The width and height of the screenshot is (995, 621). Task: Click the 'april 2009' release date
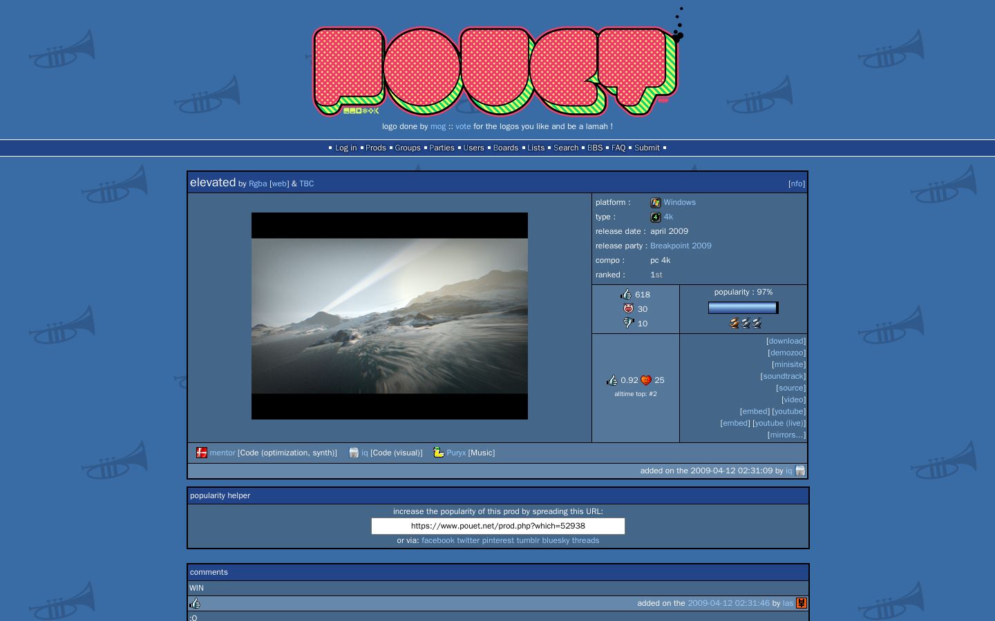pyautogui.click(x=669, y=231)
